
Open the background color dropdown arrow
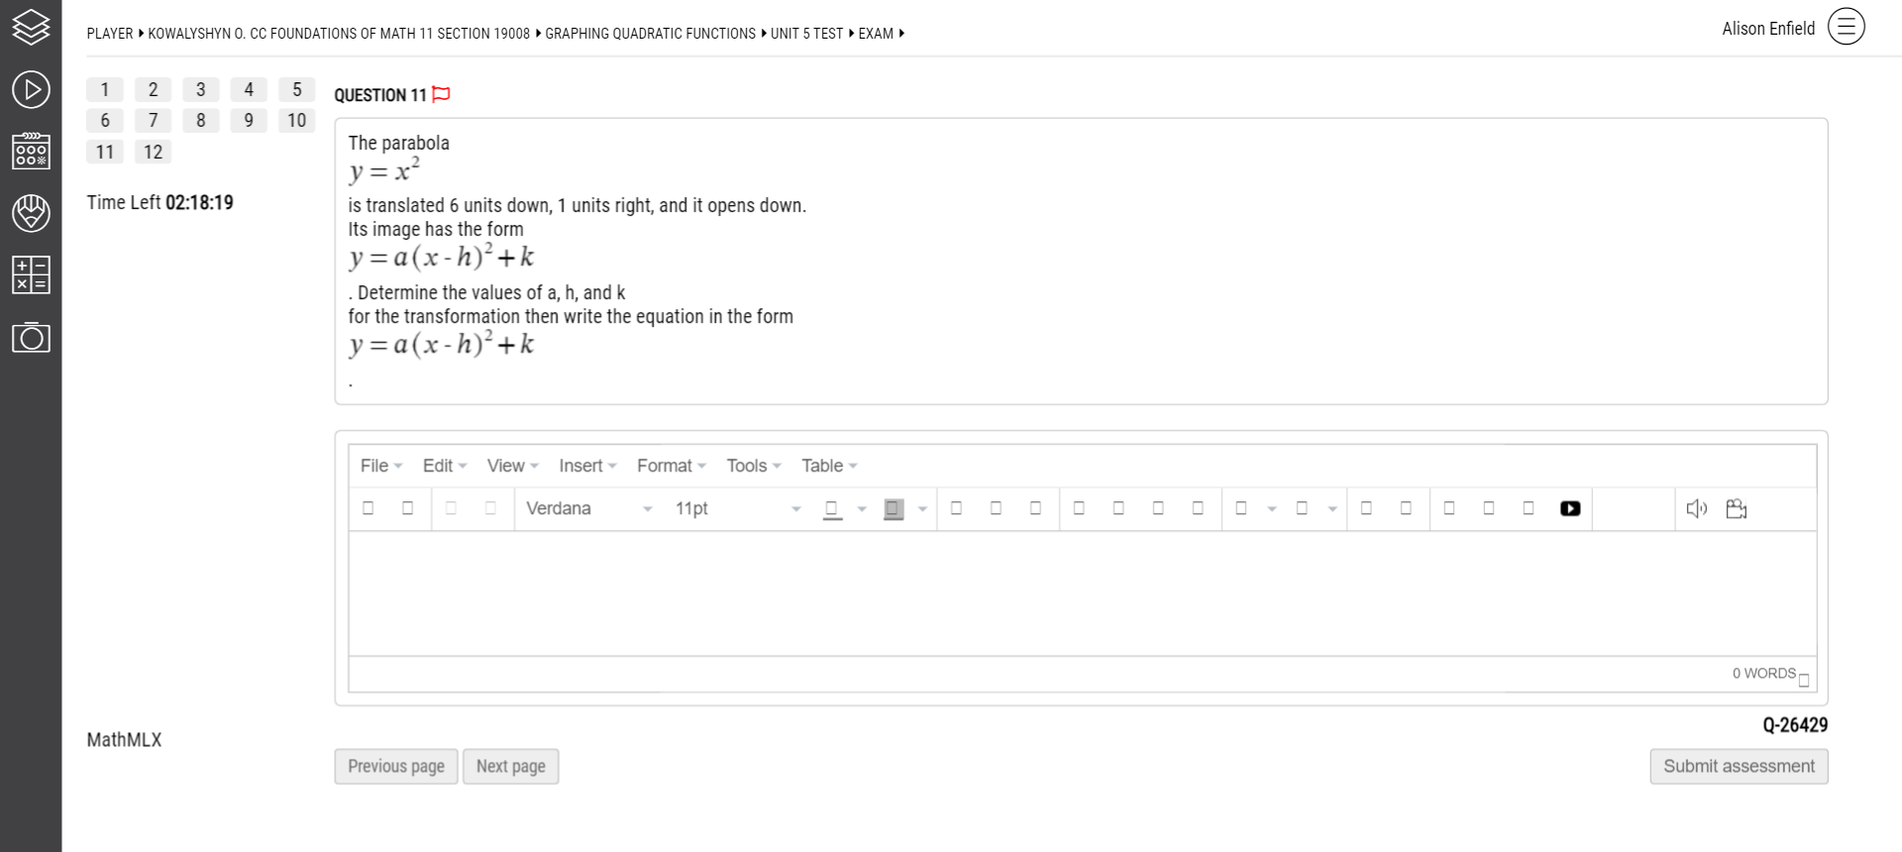922,509
